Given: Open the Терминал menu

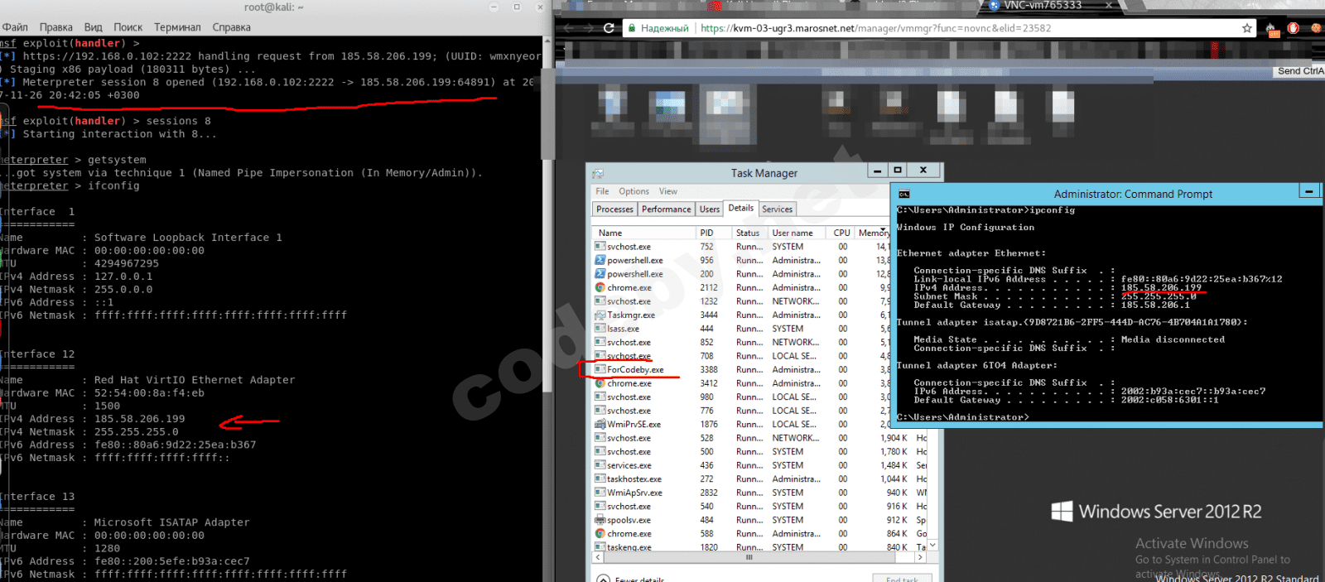Looking at the screenshot, I should coord(177,27).
